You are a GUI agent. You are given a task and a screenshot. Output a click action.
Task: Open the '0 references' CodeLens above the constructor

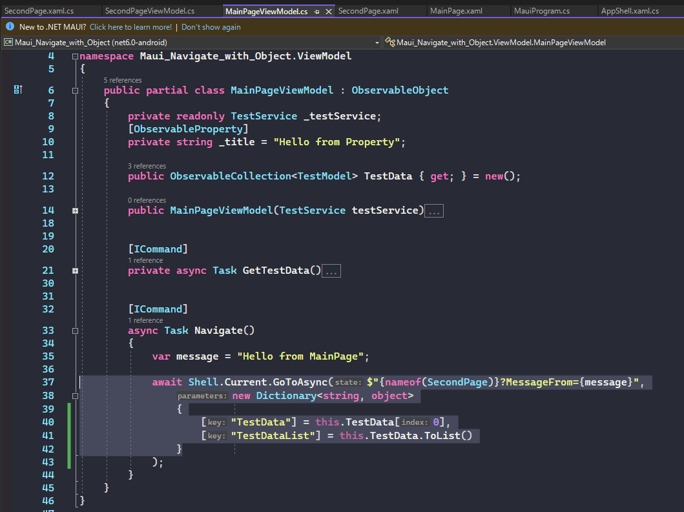tap(147, 200)
